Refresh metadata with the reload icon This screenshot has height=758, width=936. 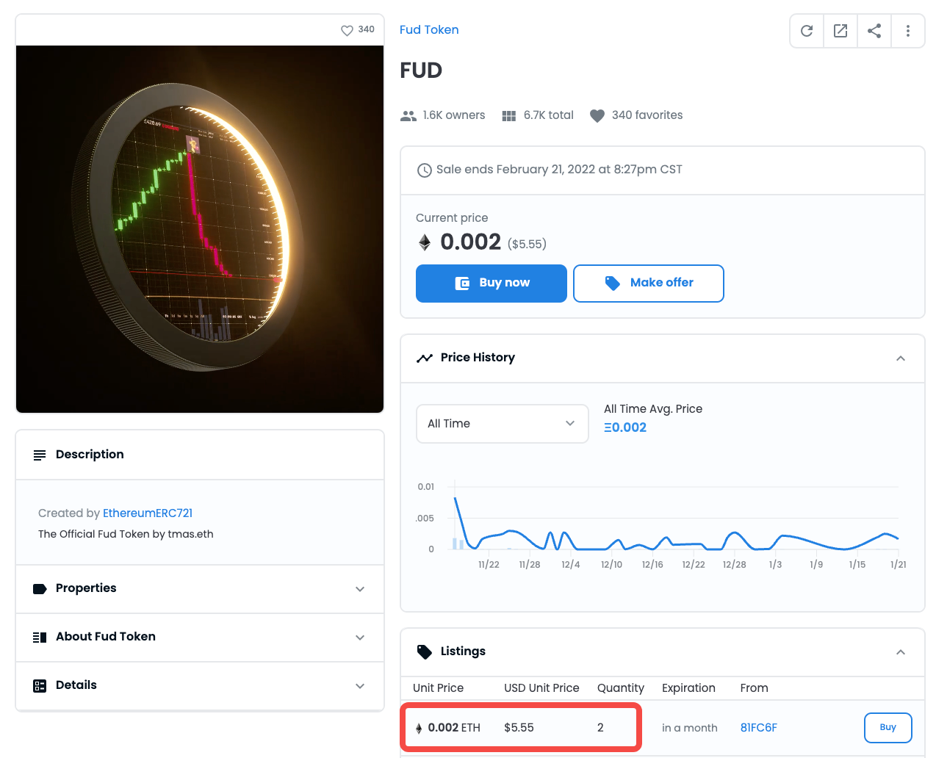tap(807, 31)
